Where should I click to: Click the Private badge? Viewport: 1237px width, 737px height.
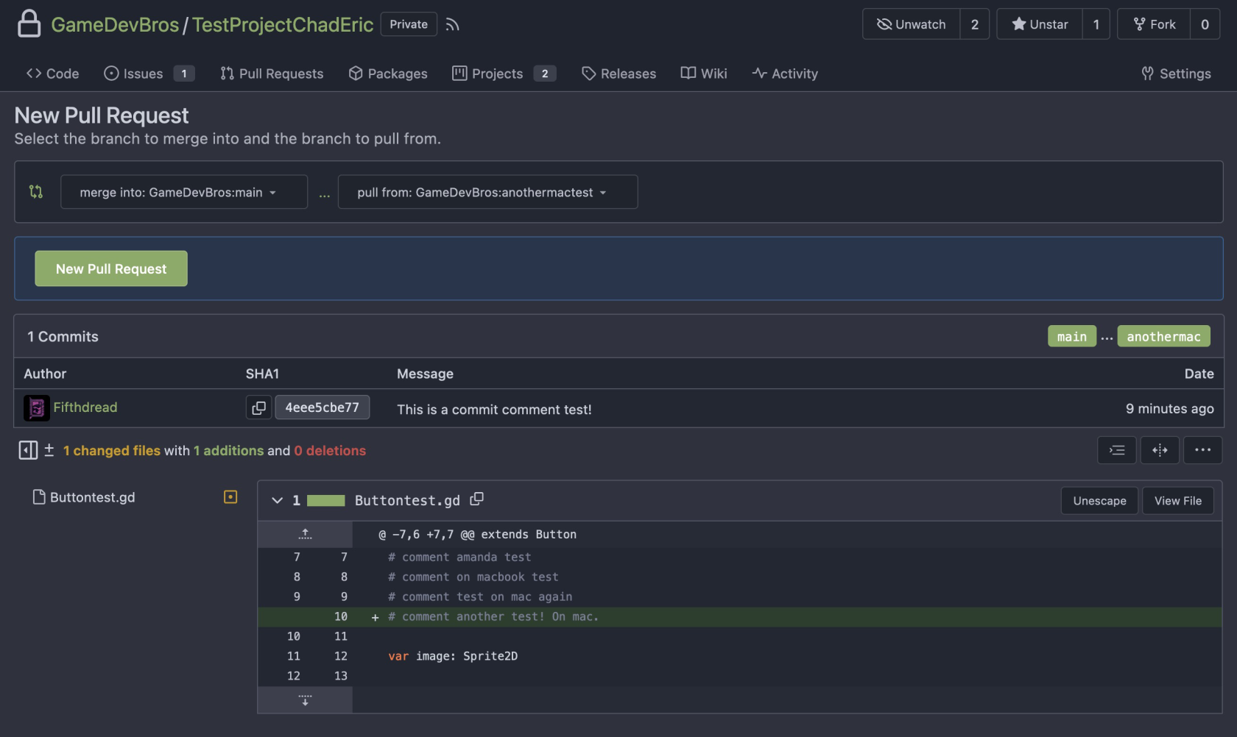point(409,24)
